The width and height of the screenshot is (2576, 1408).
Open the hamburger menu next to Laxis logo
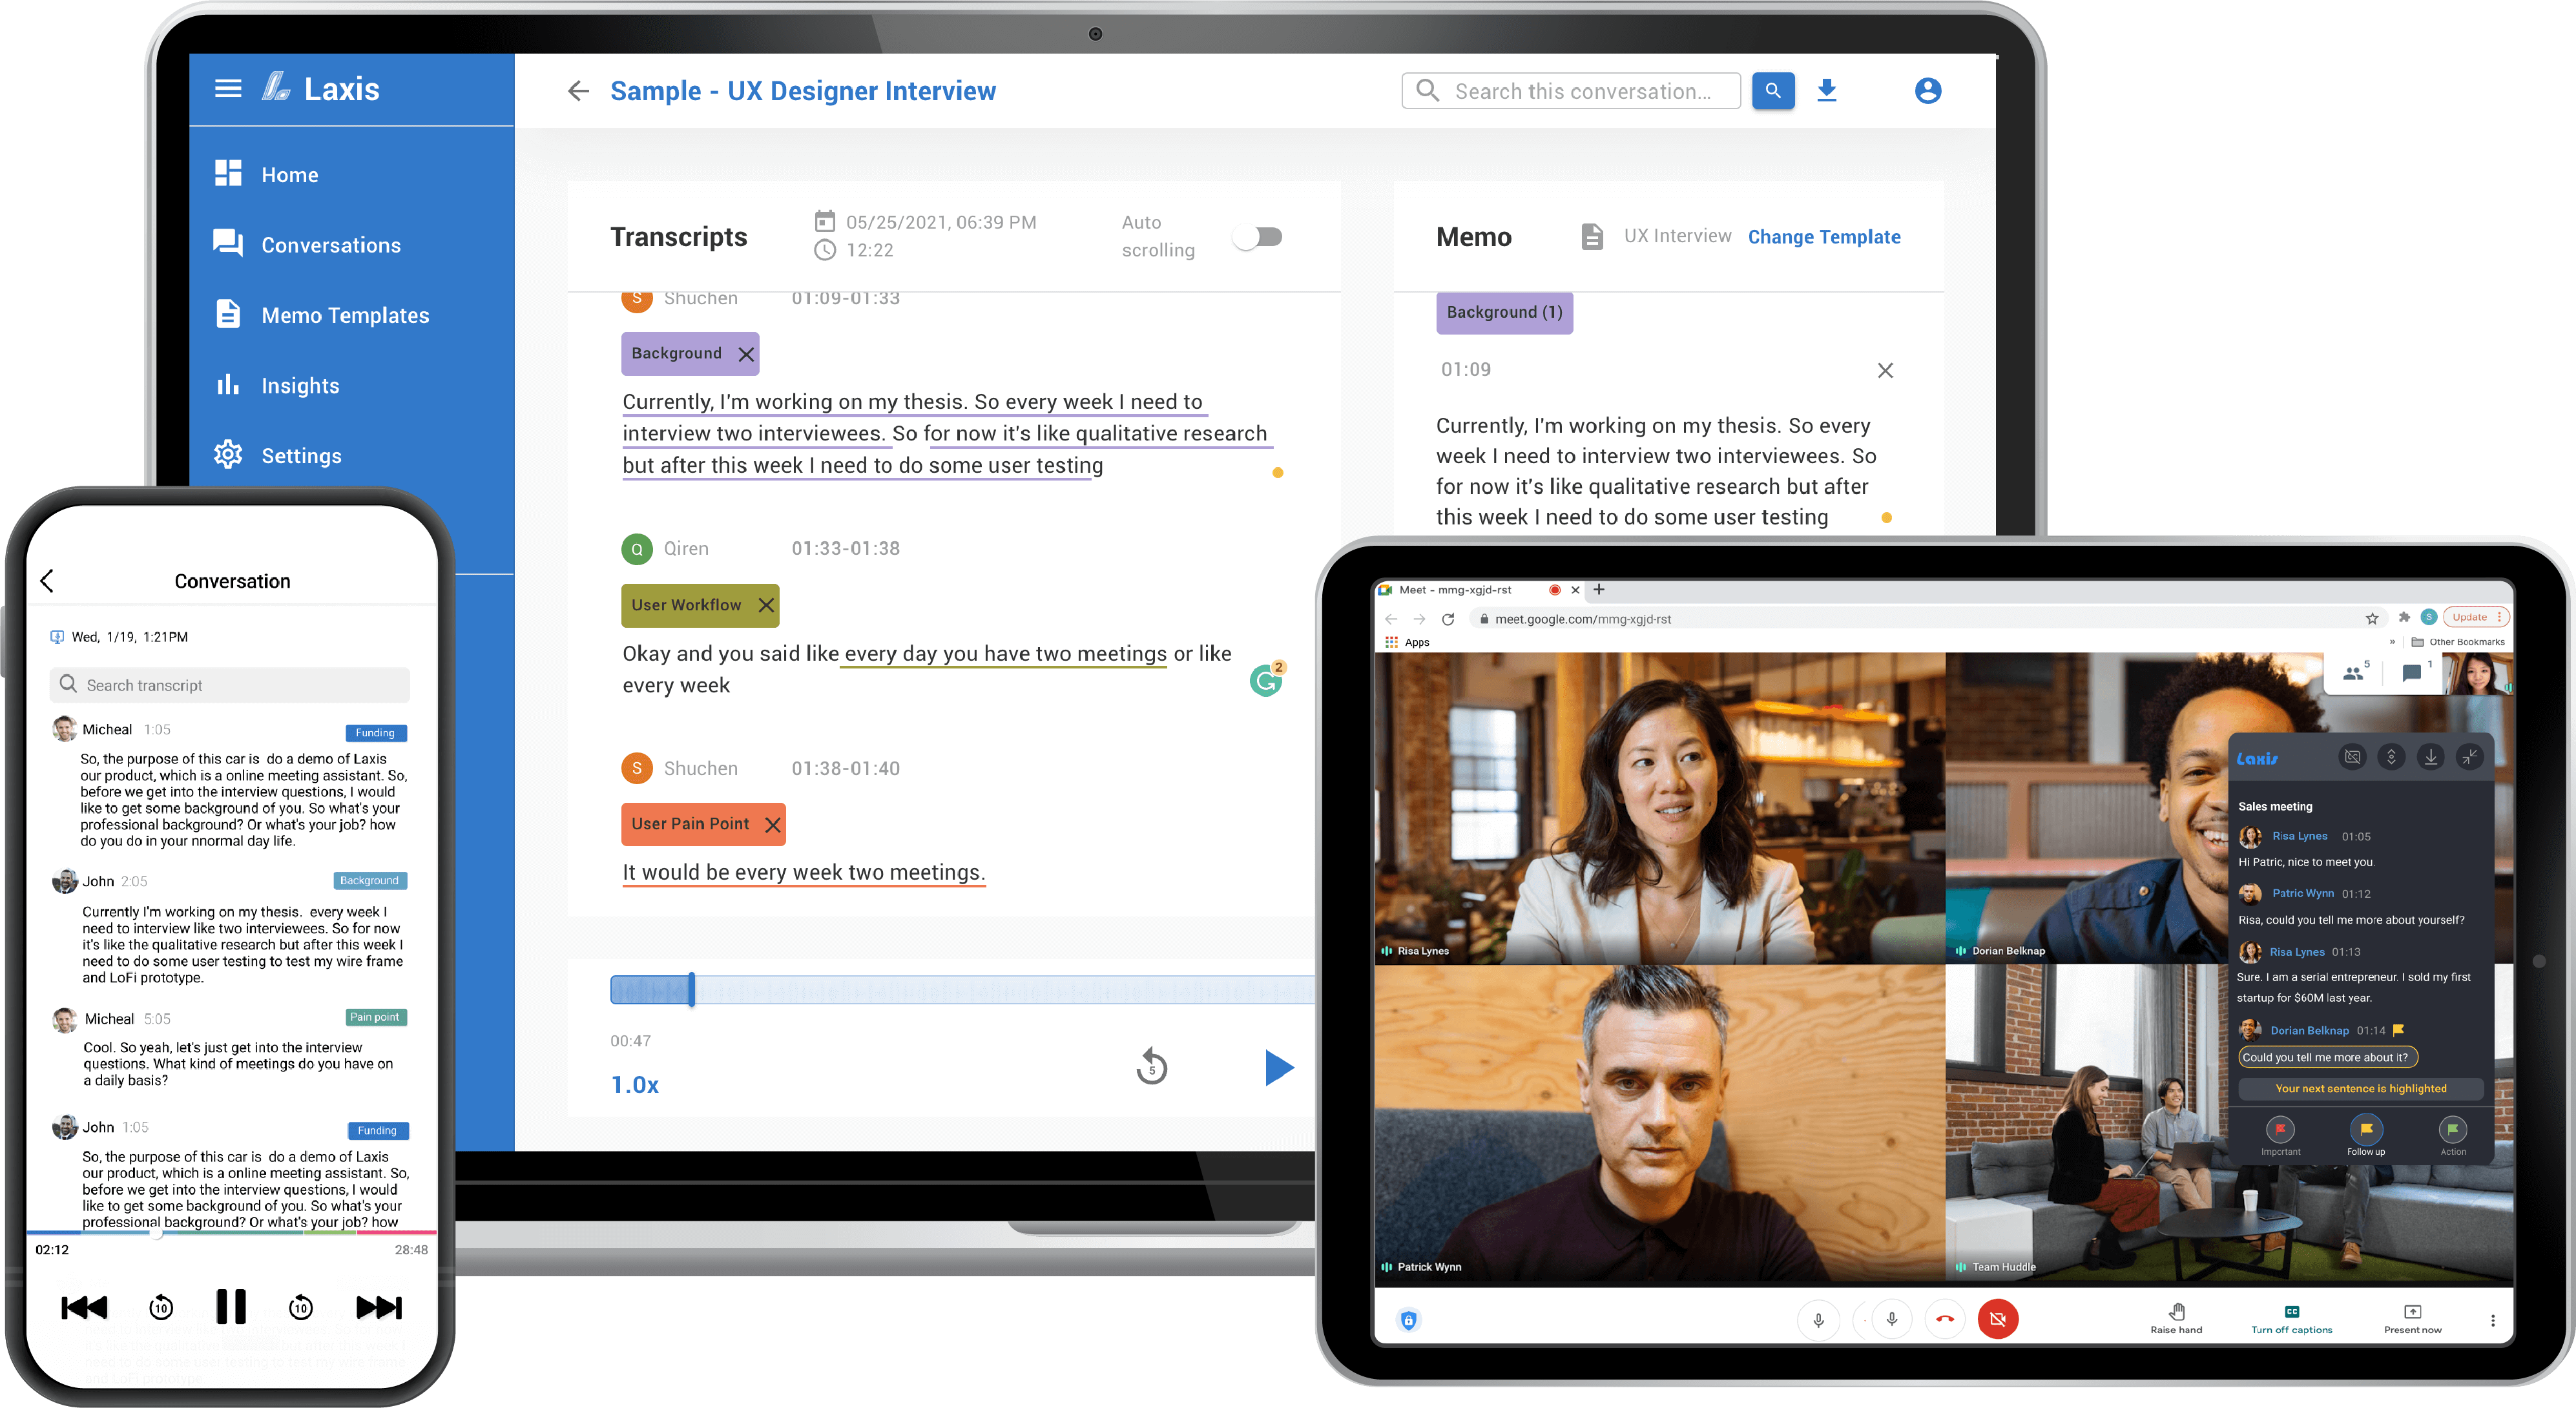(228, 89)
